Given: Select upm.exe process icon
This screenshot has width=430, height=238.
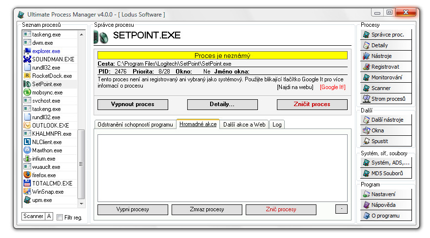Looking at the screenshot, I should [27, 200].
